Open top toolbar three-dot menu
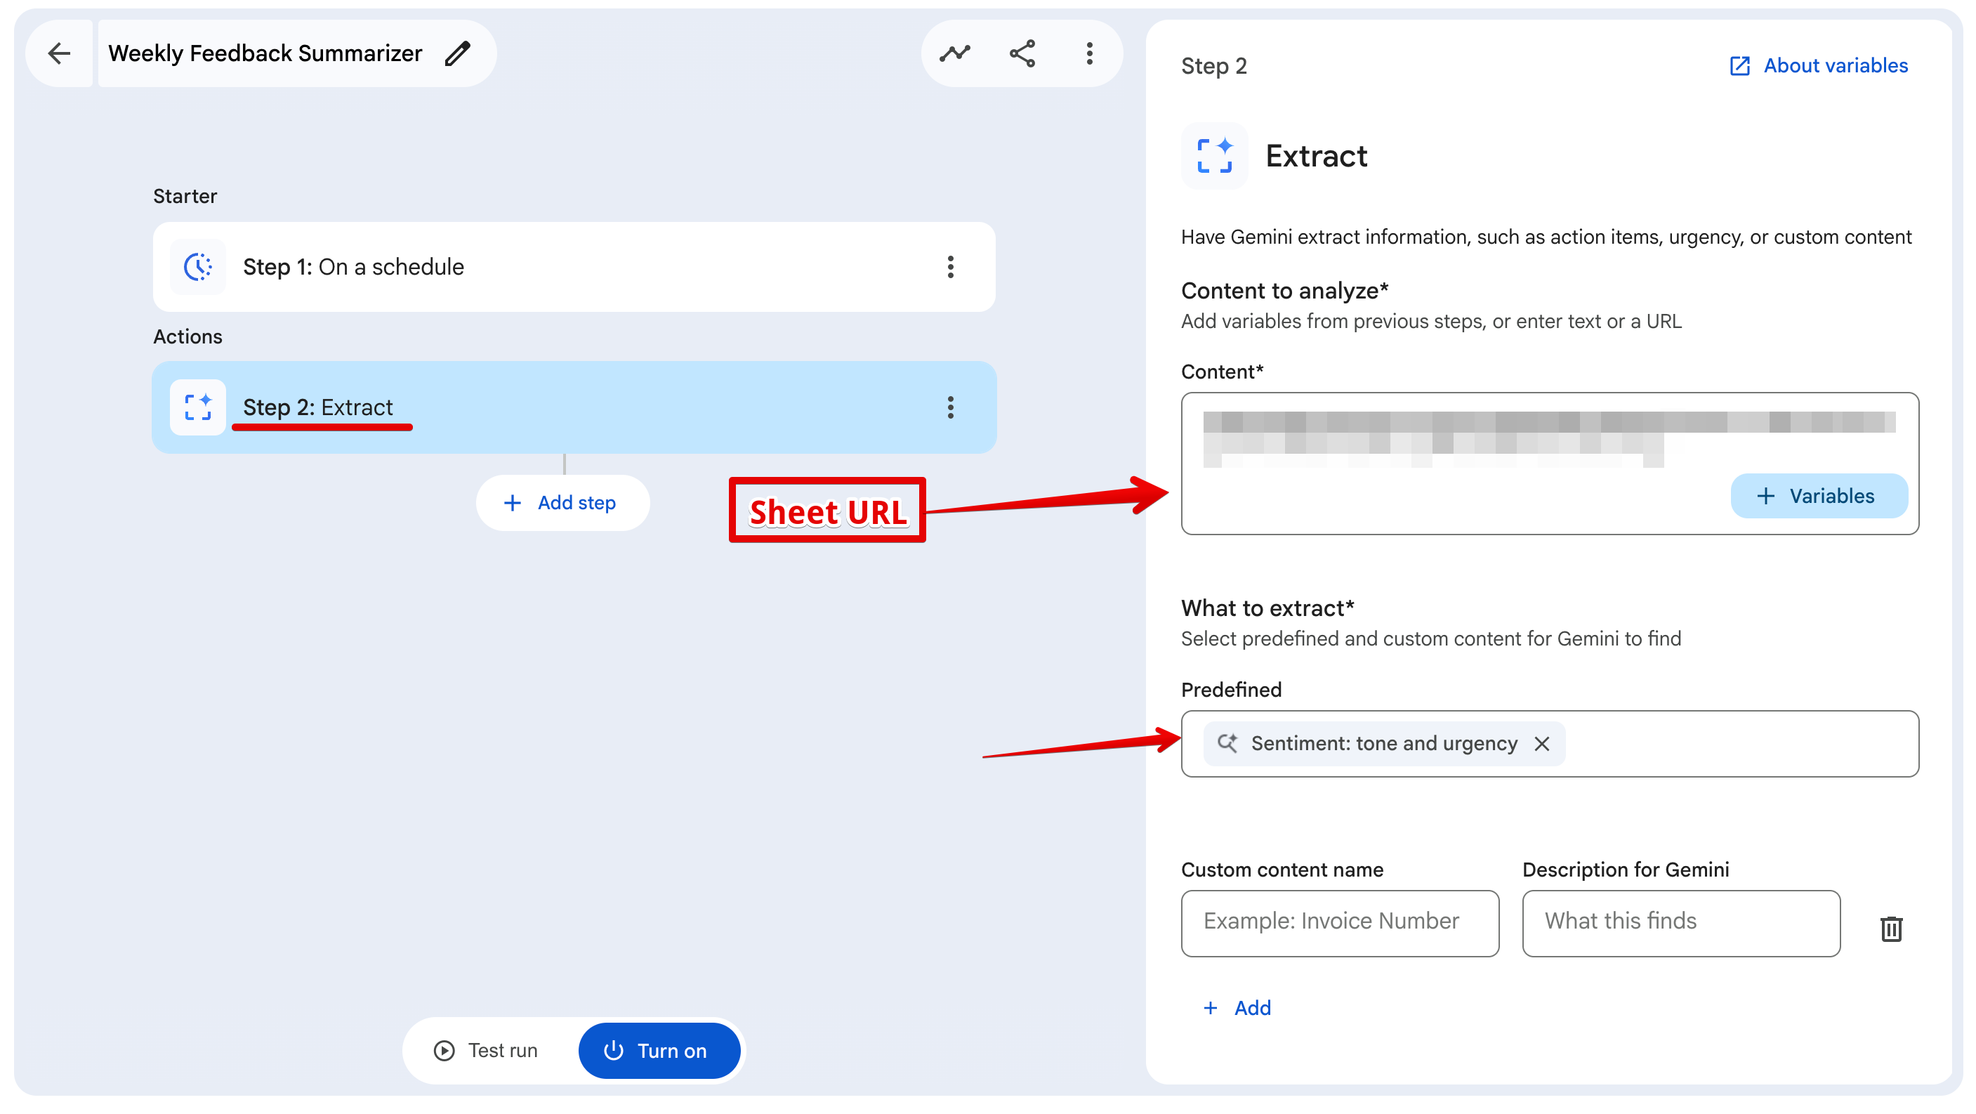This screenshot has width=1976, height=1114. tap(1089, 53)
